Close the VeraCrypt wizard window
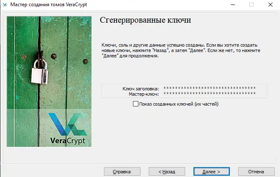 pyautogui.click(x=270, y=5)
